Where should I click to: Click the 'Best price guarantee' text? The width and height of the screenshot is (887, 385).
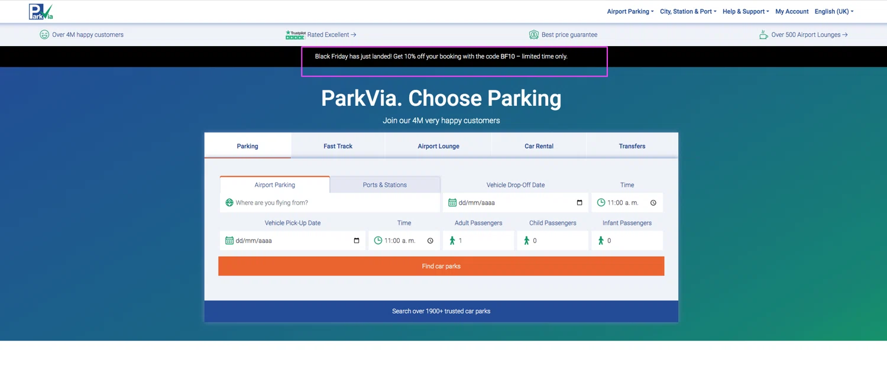(569, 35)
